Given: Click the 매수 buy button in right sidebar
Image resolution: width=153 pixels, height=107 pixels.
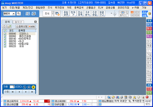Looking at the screenshot, I should pos(149,28).
